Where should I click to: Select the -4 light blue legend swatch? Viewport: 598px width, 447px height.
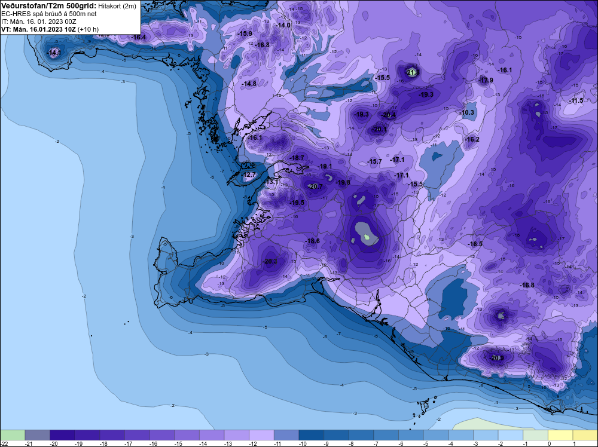[461, 435]
